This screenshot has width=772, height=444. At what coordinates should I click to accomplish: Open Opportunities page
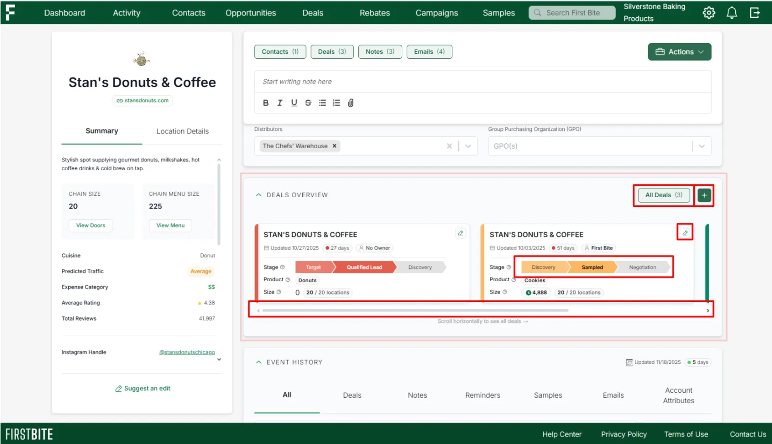(250, 13)
